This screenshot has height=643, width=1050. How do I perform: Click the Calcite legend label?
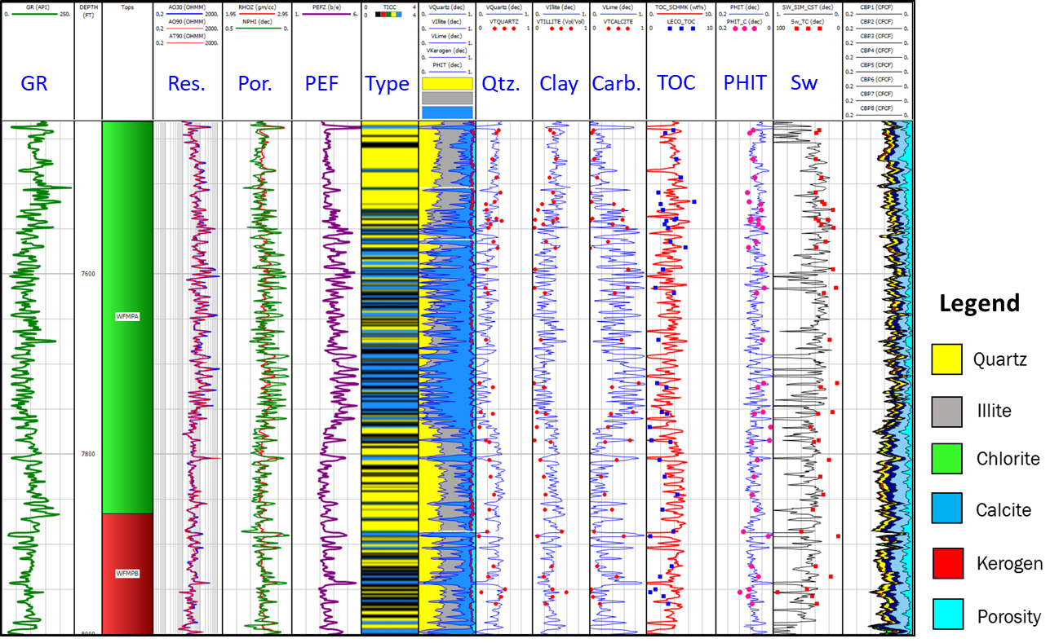point(1003,510)
